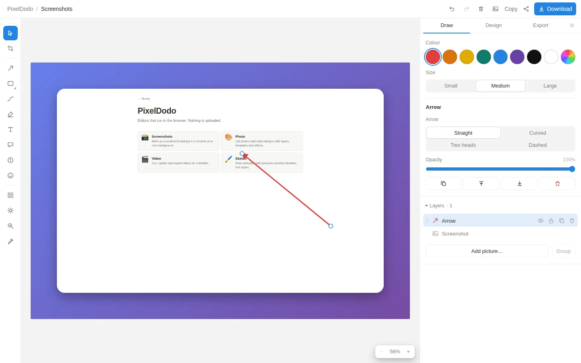Click the Copy button
Screen dimensions: 581x363
[x=511, y=9]
